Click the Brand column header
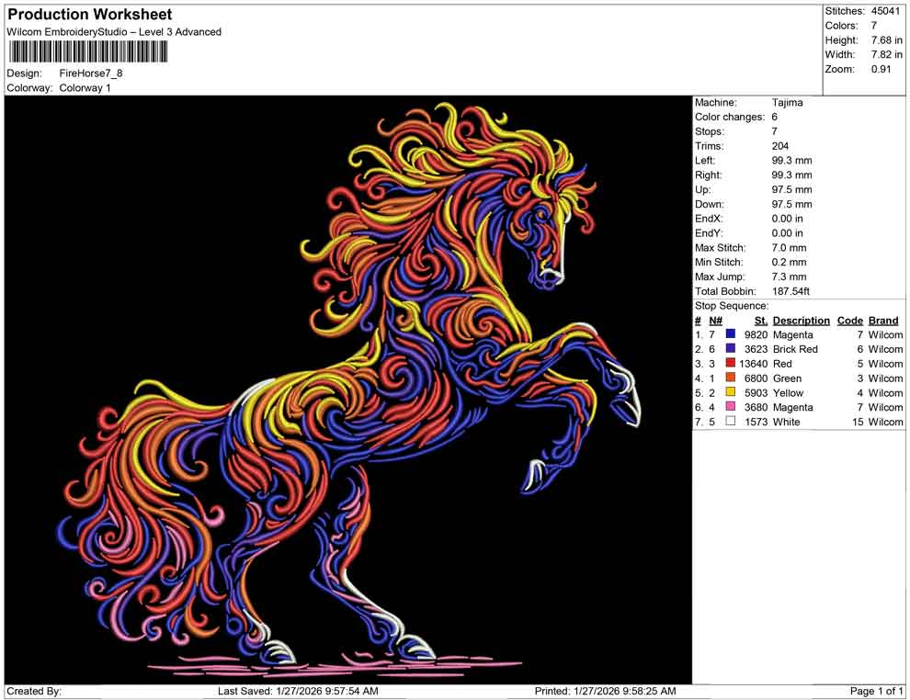 883,320
